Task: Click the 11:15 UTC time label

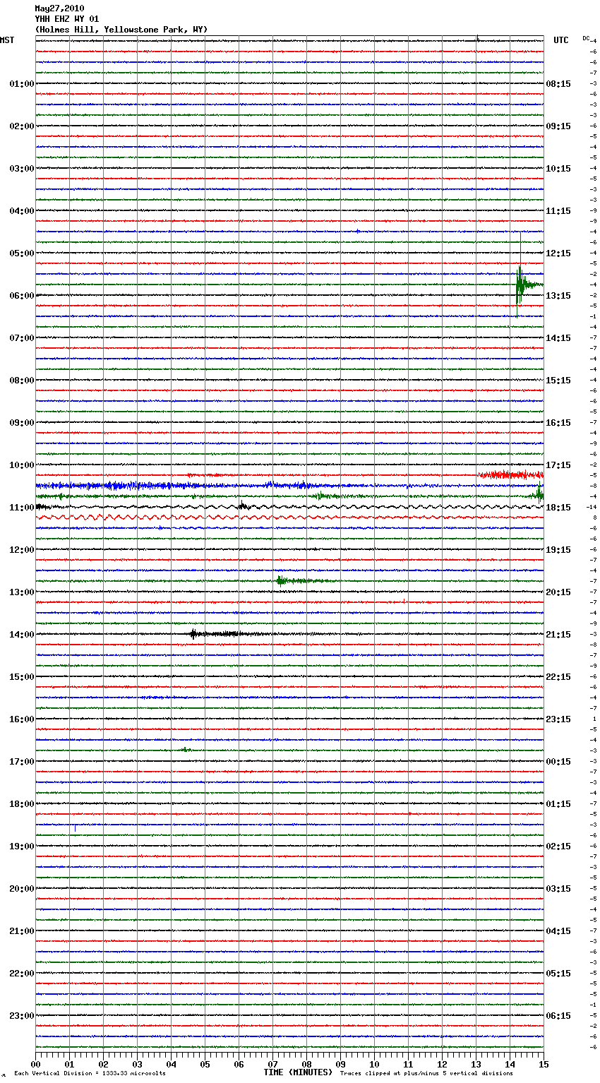Action: pos(558,211)
